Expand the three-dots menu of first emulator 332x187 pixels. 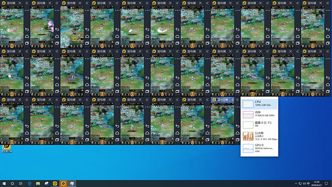(x=27, y=10)
